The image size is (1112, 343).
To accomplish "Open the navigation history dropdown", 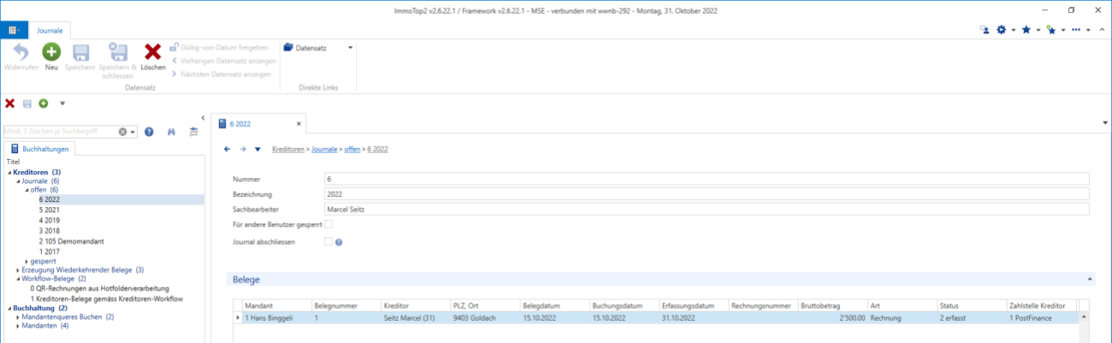I will click(258, 149).
